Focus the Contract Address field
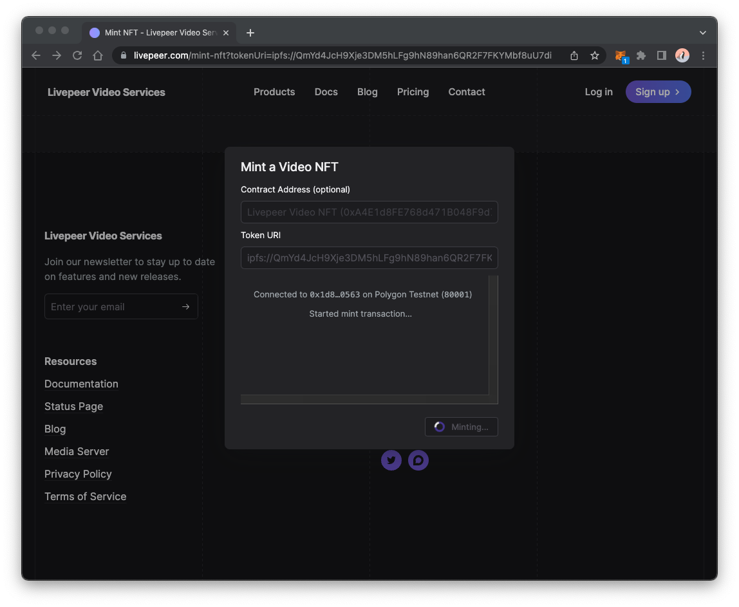The width and height of the screenshot is (739, 607). pyautogui.click(x=369, y=212)
